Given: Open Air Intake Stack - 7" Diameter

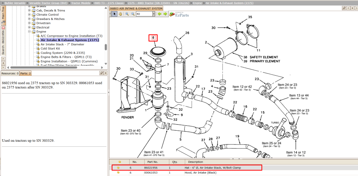Looking at the screenshot, I should click(x=62, y=44).
